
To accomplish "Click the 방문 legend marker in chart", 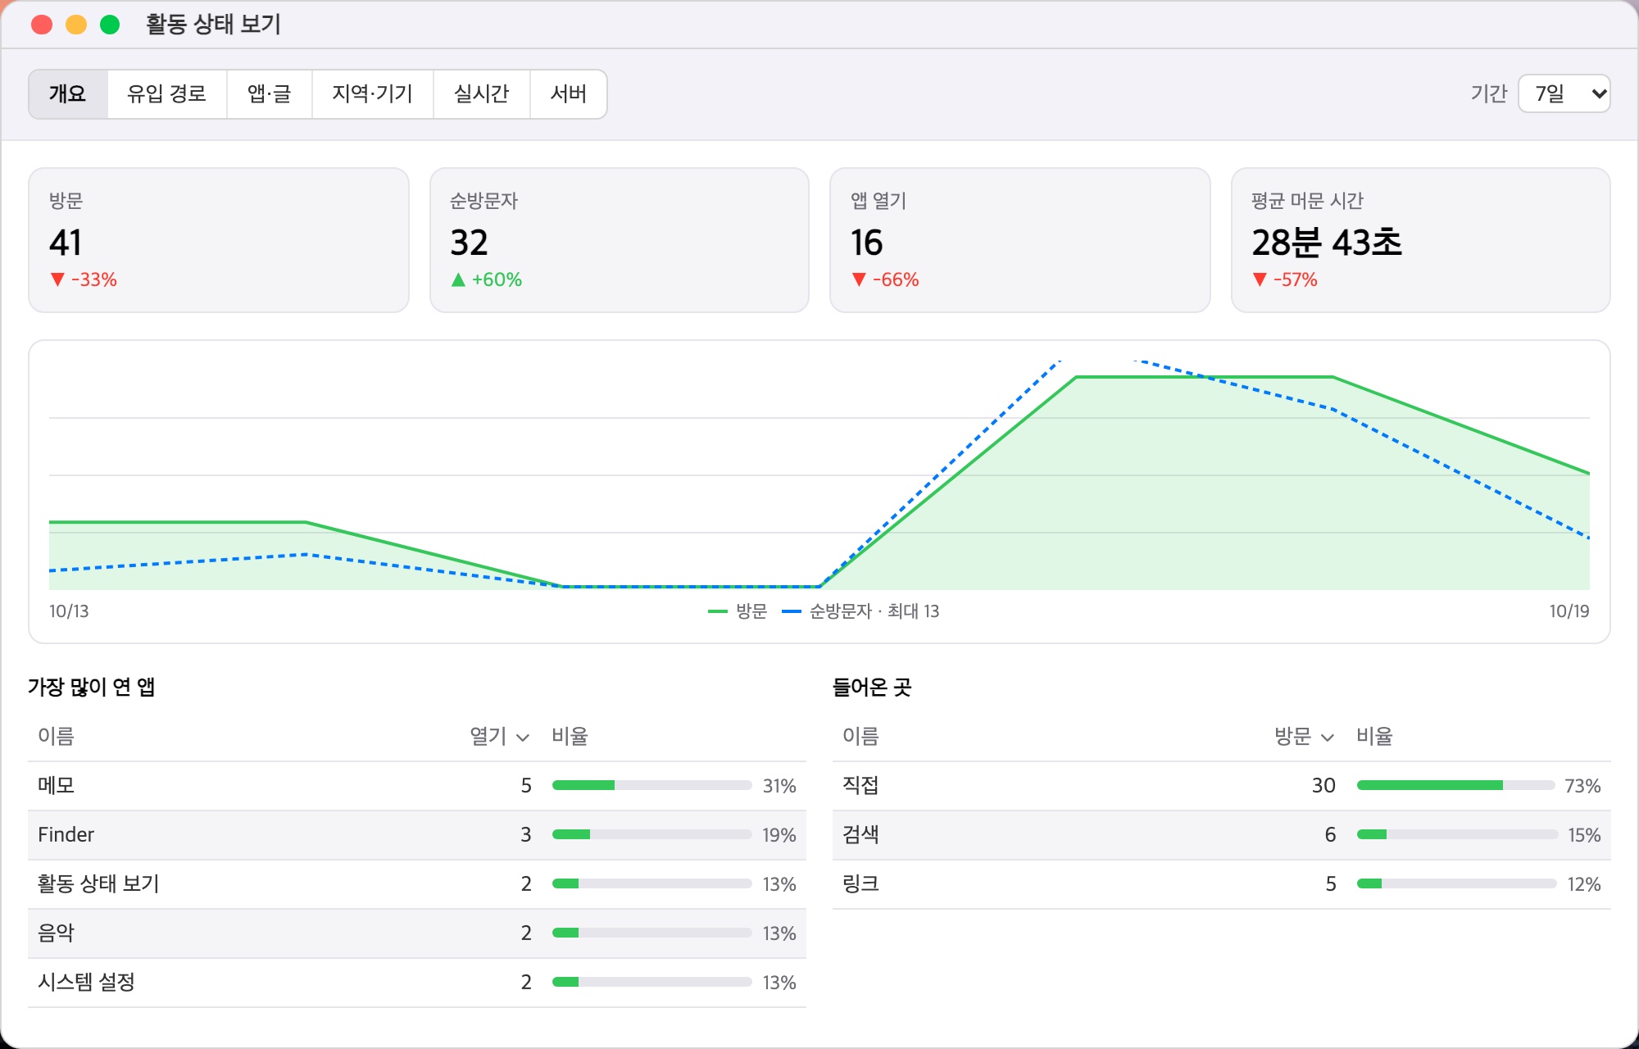I will tap(718, 611).
